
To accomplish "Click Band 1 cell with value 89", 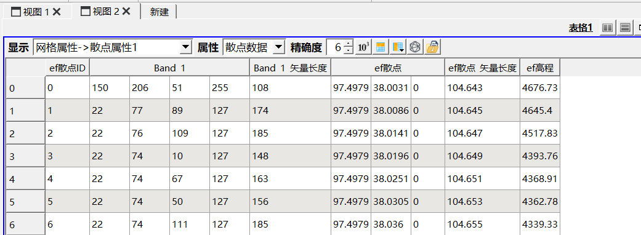I will pyautogui.click(x=190, y=110).
